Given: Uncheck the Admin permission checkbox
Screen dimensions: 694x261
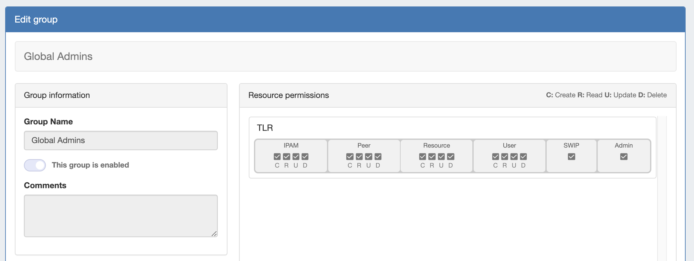Looking at the screenshot, I should pos(624,157).
